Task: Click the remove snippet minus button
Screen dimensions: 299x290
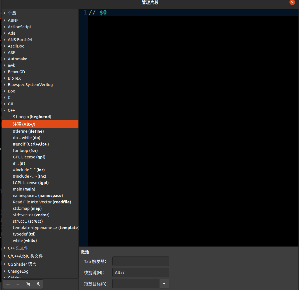Action: [18, 284]
